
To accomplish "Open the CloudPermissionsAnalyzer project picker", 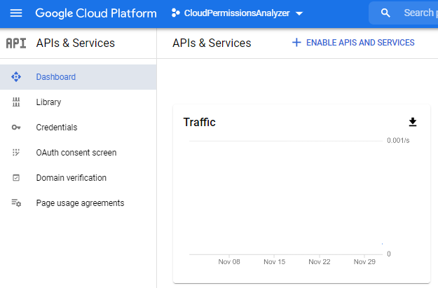I will [x=237, y=13].
